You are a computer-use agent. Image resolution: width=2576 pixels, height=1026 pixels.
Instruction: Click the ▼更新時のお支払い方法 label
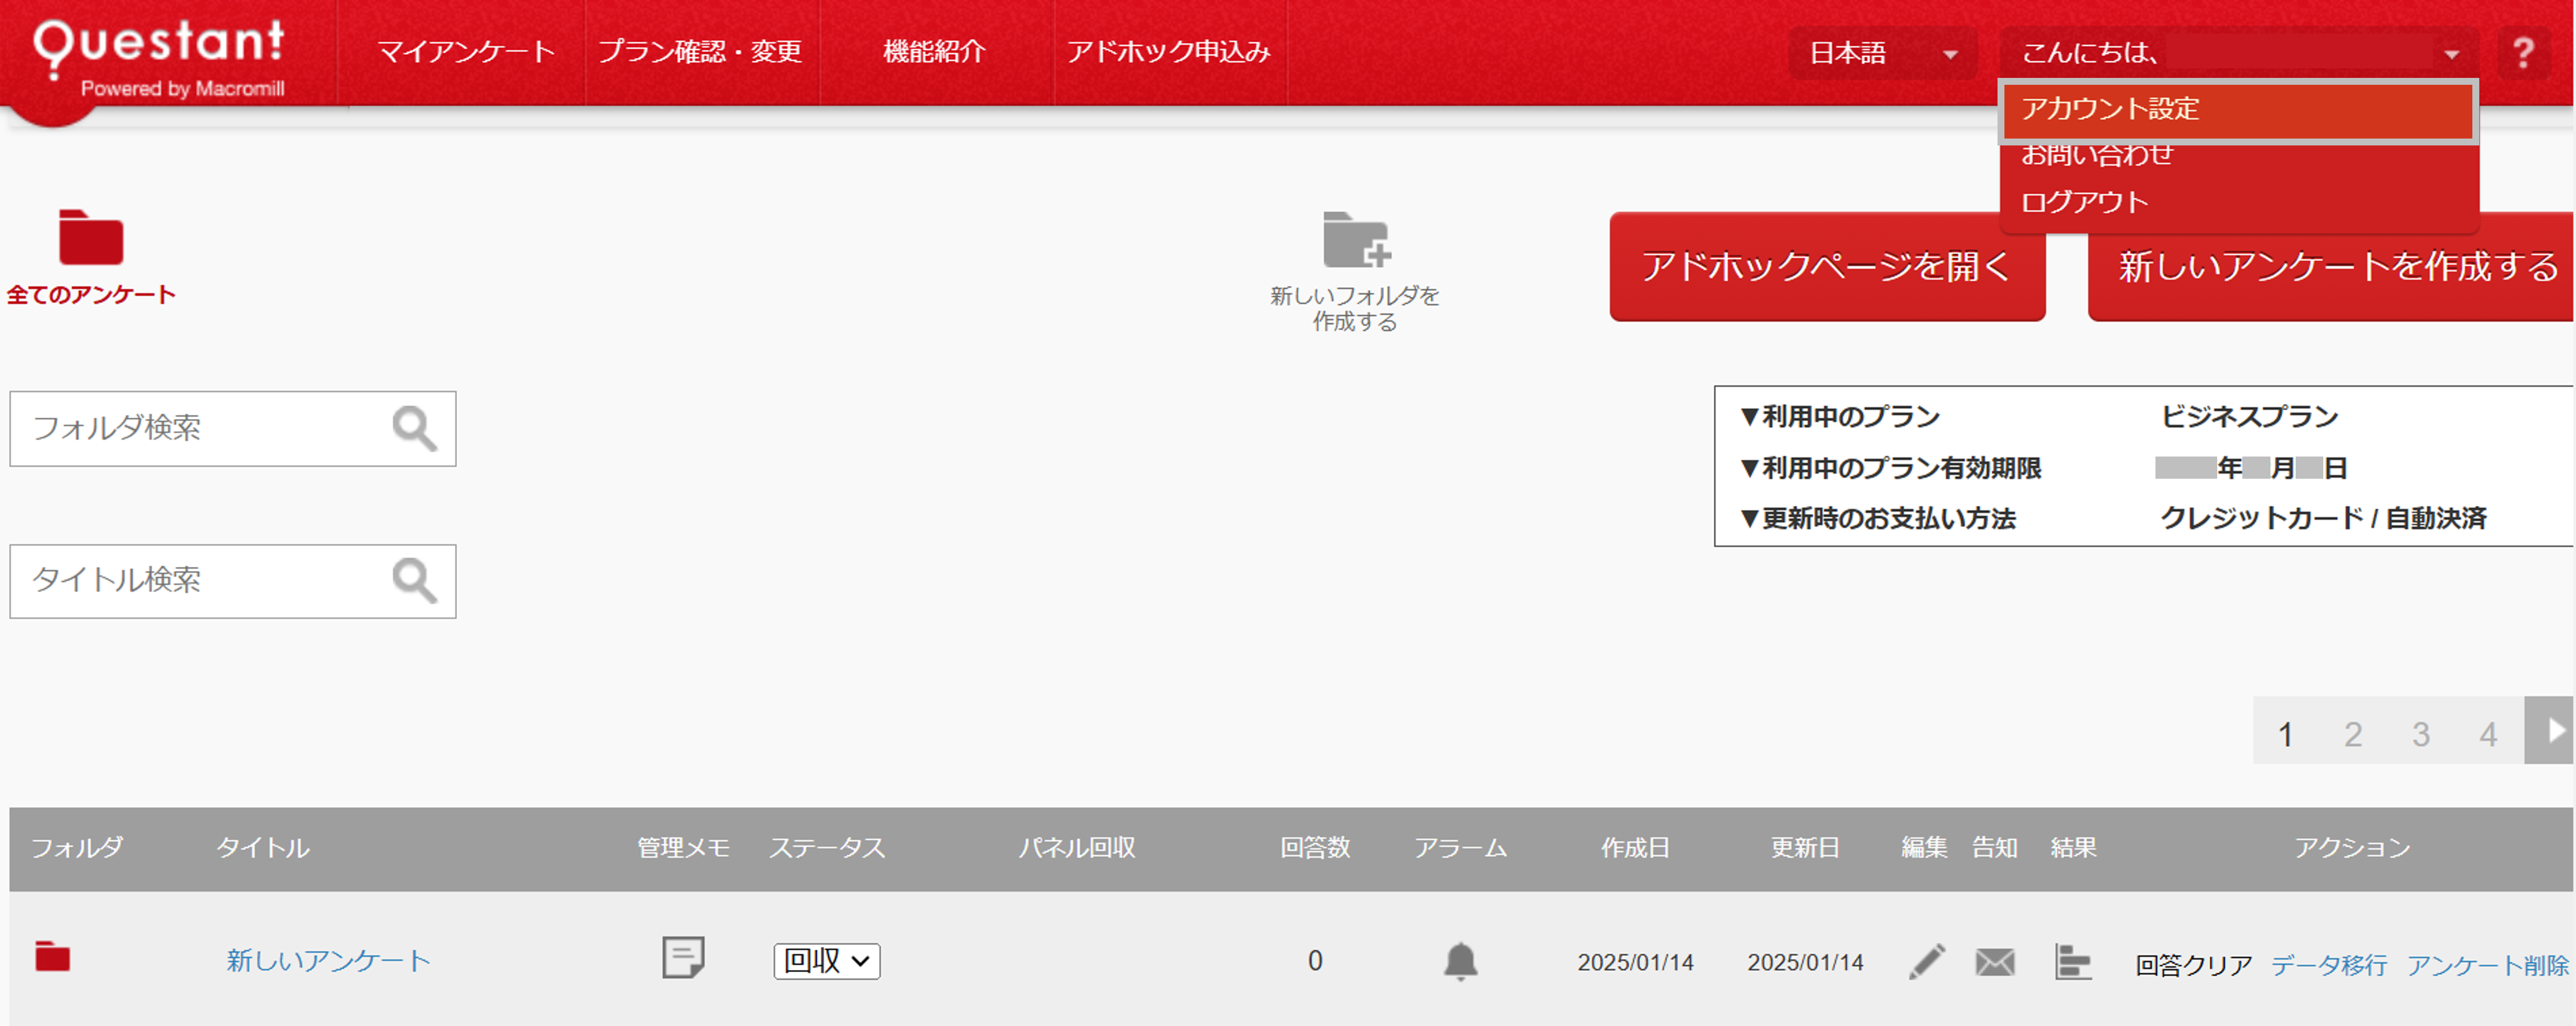coord(1878,519)
